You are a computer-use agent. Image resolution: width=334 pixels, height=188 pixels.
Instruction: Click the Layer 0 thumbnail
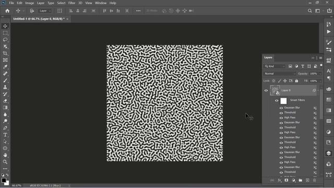click(x=275, y=90)
